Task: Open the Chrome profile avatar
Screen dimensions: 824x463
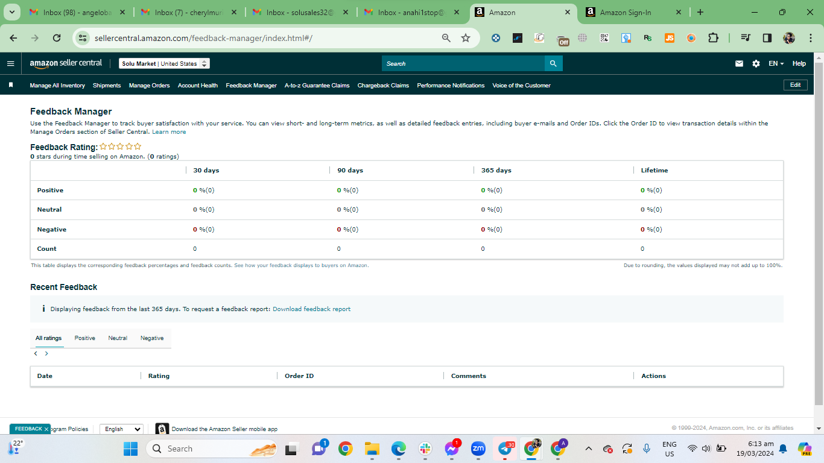Action: 789,38
